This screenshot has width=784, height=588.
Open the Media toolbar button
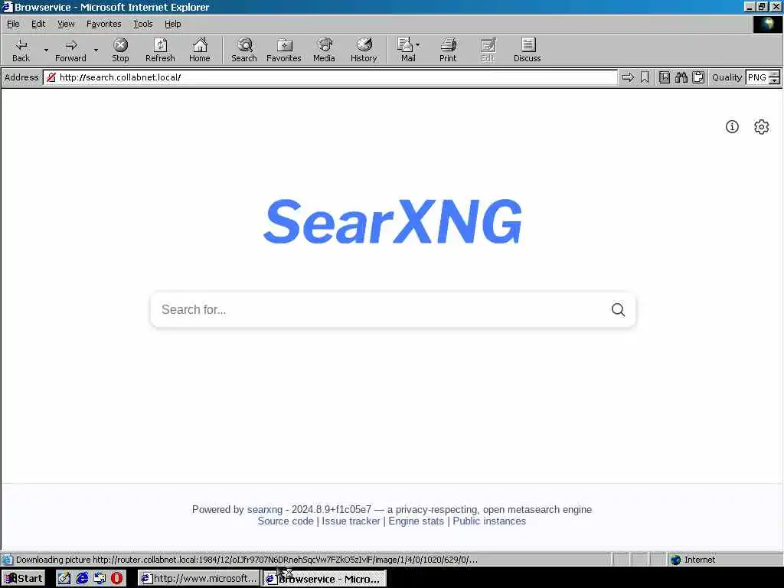click(324, 50)
